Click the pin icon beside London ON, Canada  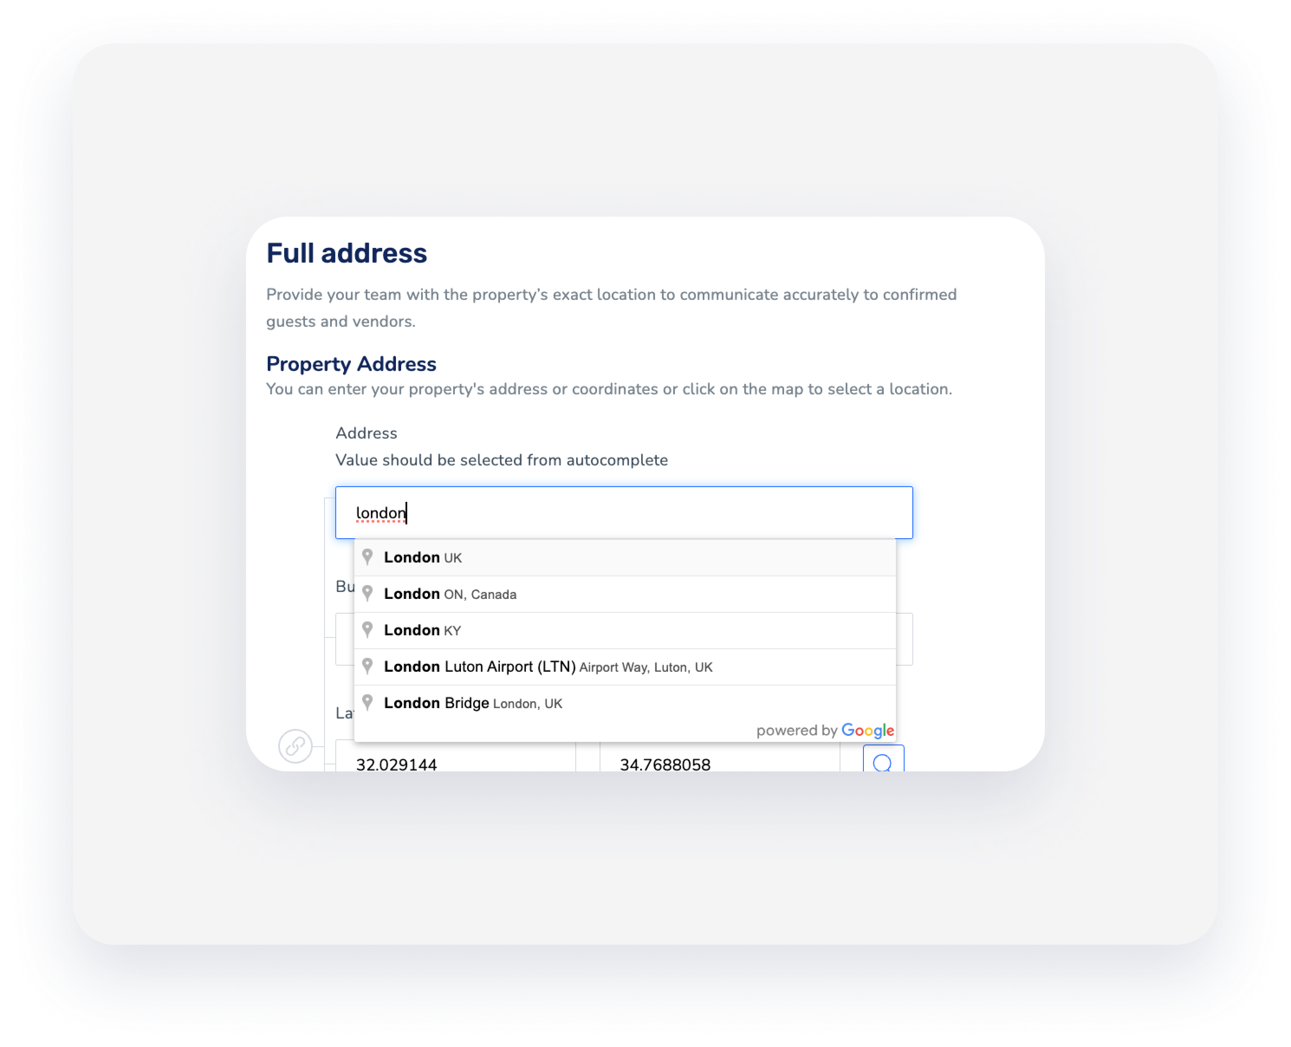[368, 593]
